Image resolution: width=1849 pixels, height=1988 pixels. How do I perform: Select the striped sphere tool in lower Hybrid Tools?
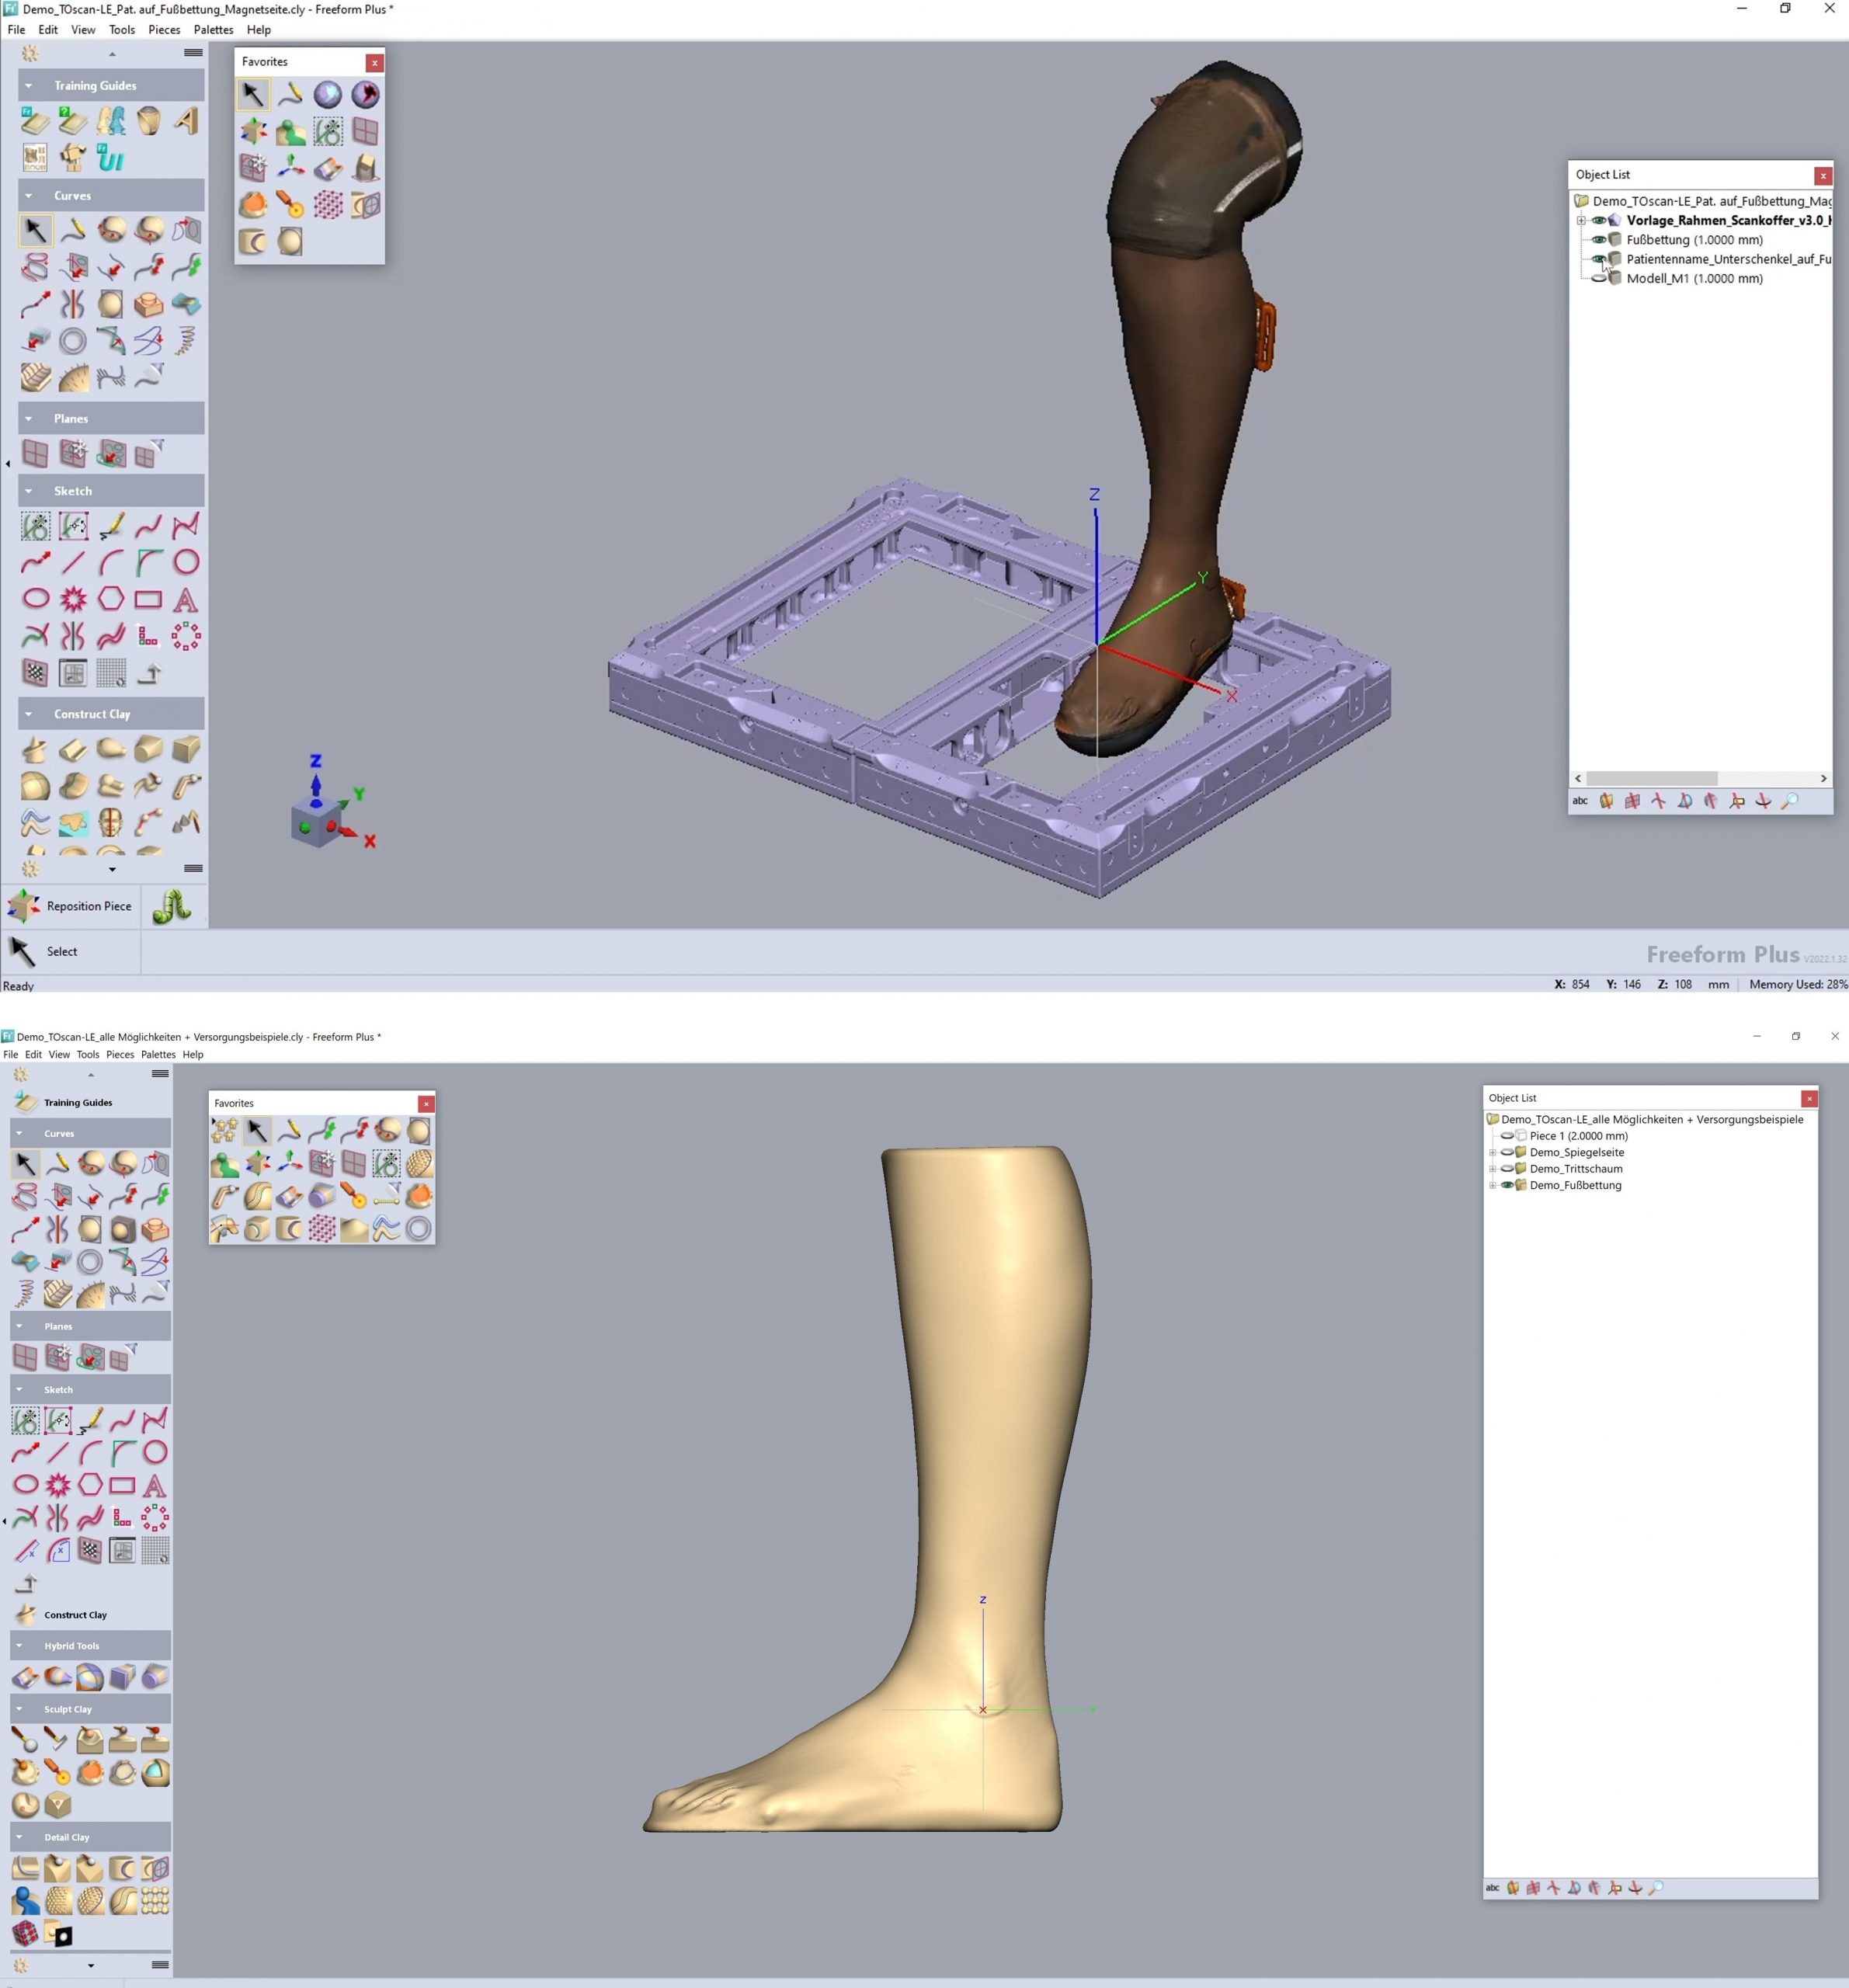(x=90, y=1677)
